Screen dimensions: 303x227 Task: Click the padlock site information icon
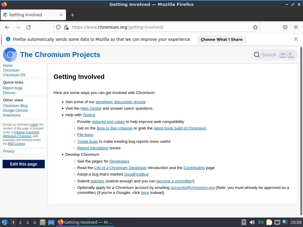(x=66, y=27)
